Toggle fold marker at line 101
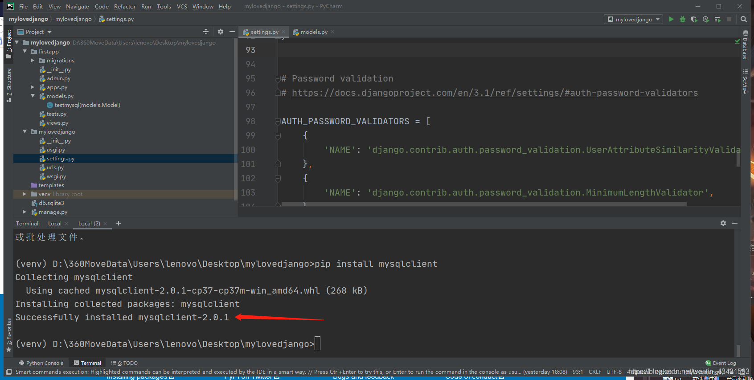Image resolution: width=754 pixels, height=380 pixels. coord(278,164)
